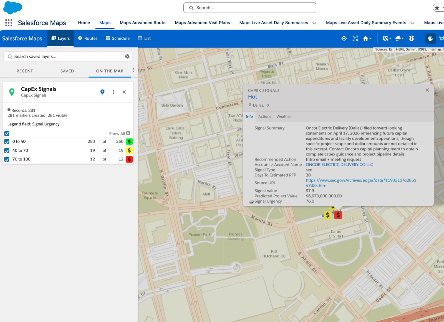The image size is (444, 322).
Task: Click the Show All legend link
Action: (x=117, y=134)
